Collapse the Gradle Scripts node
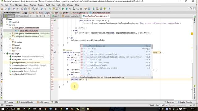Image resolution: width=198 pixels, height=111 pixels. pyautogui.click(x=4, y=54)
